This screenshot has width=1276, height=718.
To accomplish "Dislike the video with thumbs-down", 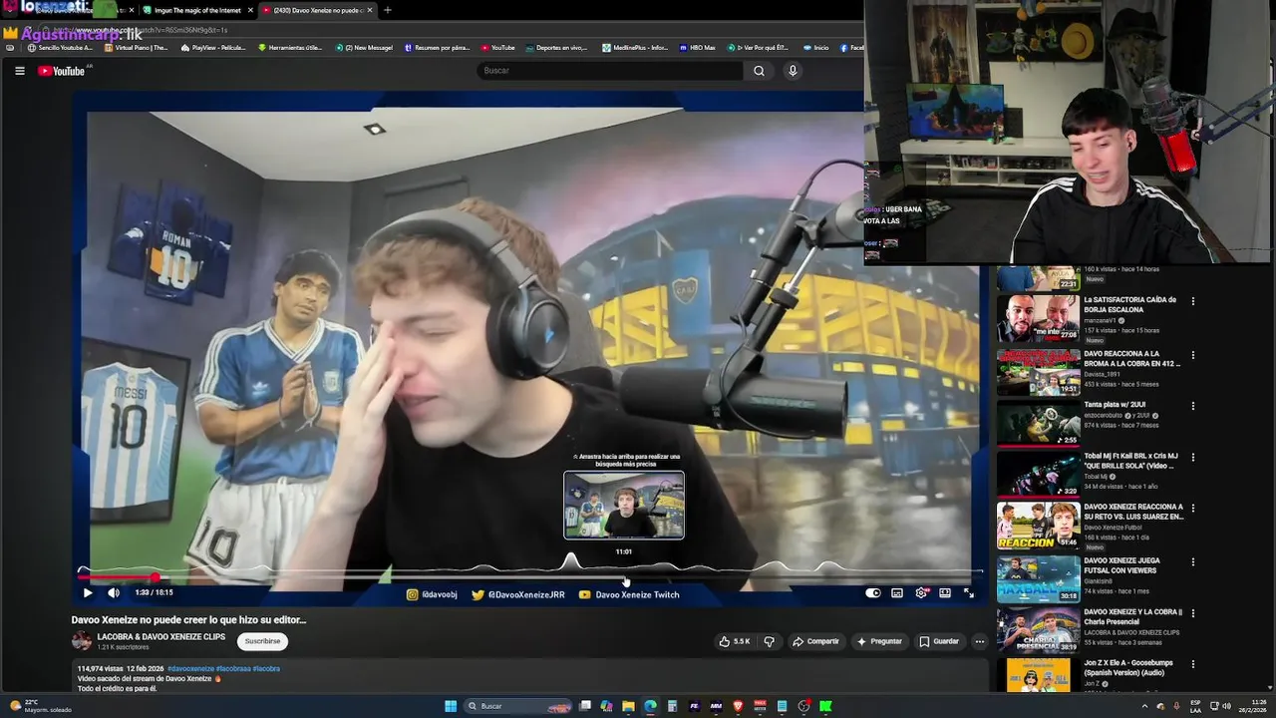I will (769, 641).
